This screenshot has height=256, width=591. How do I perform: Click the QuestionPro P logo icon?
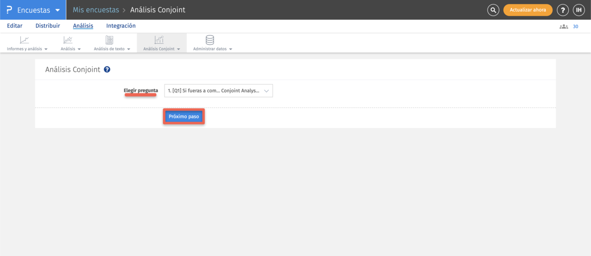coord(9,10)
